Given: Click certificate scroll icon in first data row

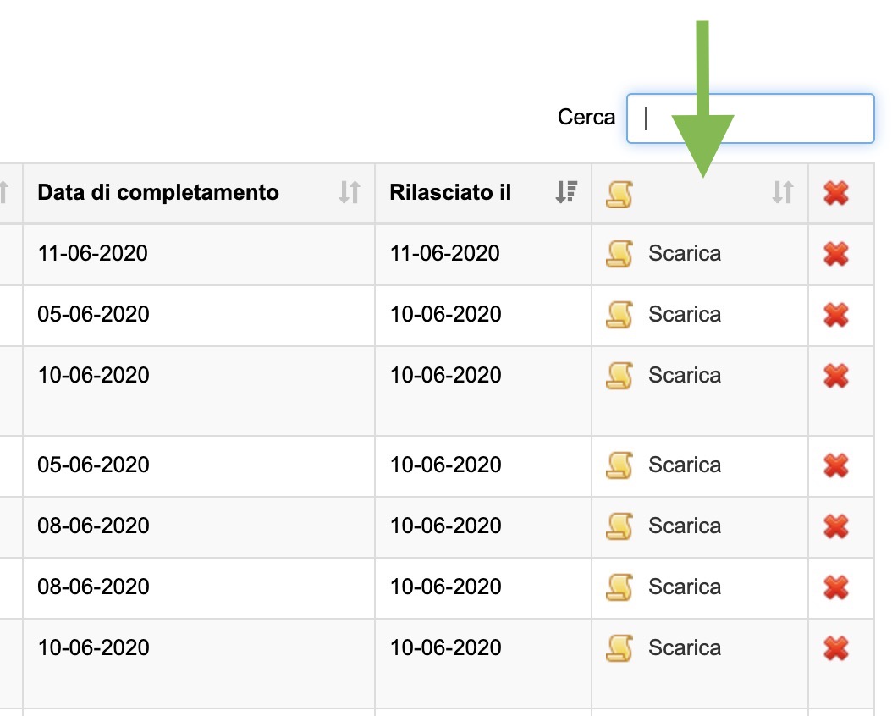Looking at the screenshot, I should (x=619, y=254).
